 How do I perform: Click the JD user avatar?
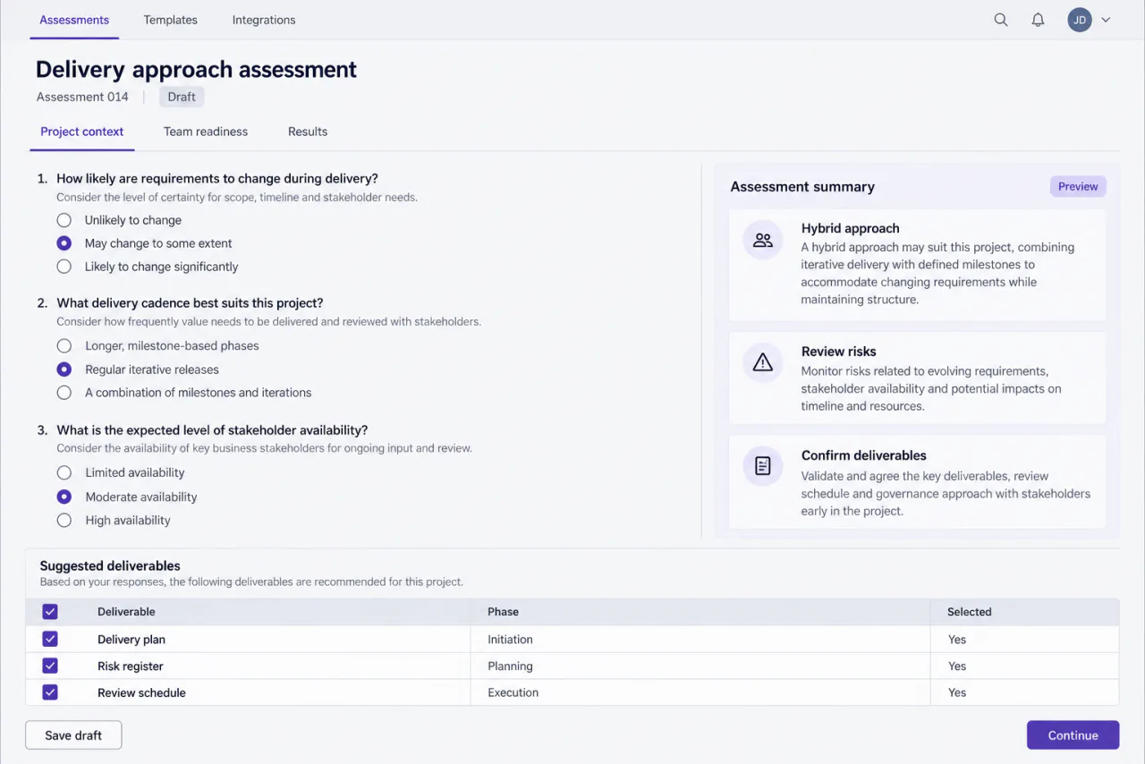tap(1080, 20)
